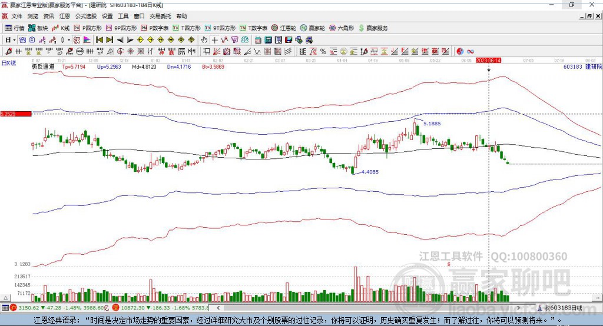
Task: Click the Bt=3.5869 indicator value
Action: tap(213, 66)
